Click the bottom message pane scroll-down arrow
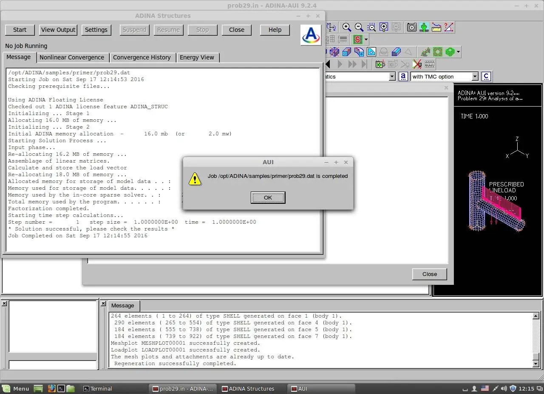Viewport: 544px width, 394px height. tap(536, 363)
